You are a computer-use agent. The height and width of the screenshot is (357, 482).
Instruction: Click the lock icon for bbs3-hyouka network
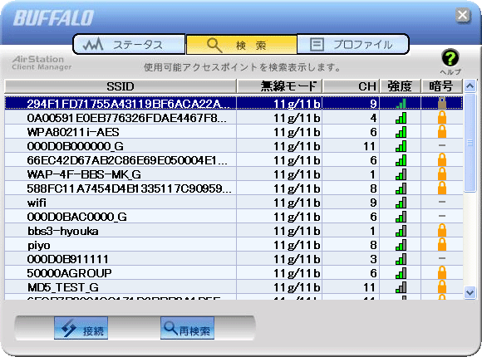[x=442, y=231]
